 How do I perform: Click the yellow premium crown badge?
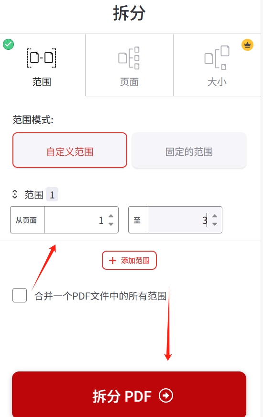[247, 45]
